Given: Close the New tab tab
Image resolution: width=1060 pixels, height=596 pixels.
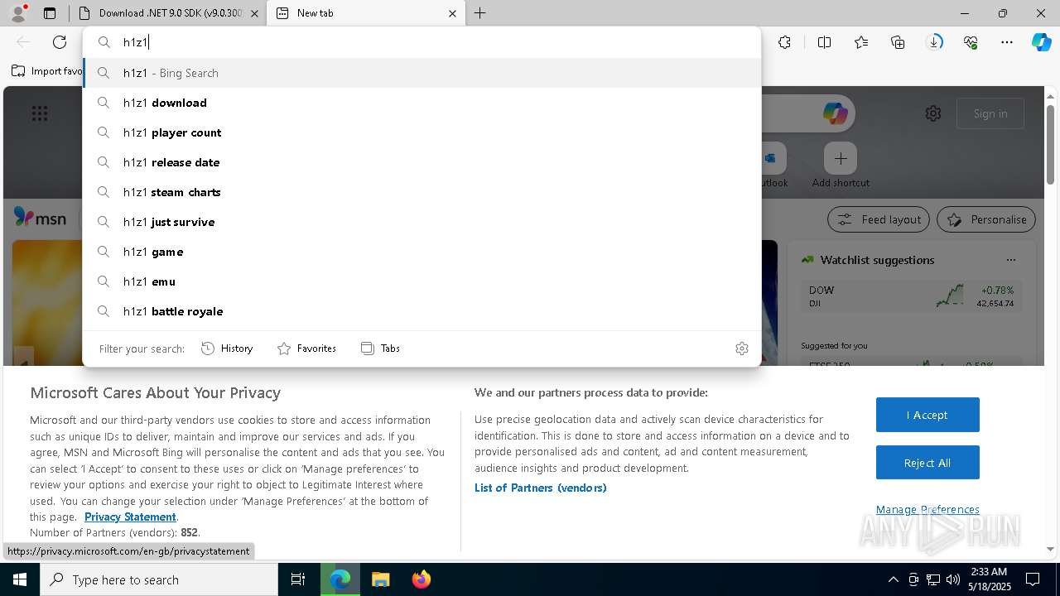Looking at the screenshot, I should click(452, 13).
